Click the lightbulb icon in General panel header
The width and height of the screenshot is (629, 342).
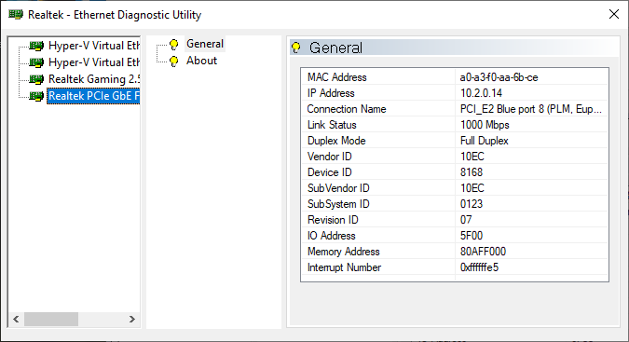(296, 48)
